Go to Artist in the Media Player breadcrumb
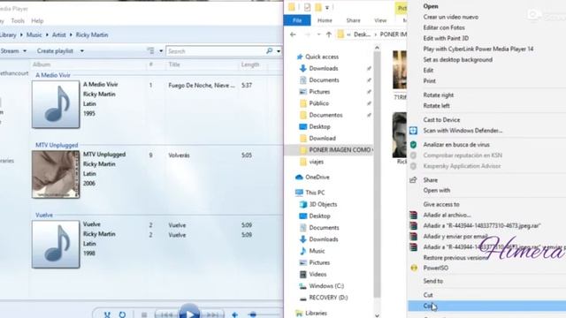This screenshot has height=318, width=566. 59,35
